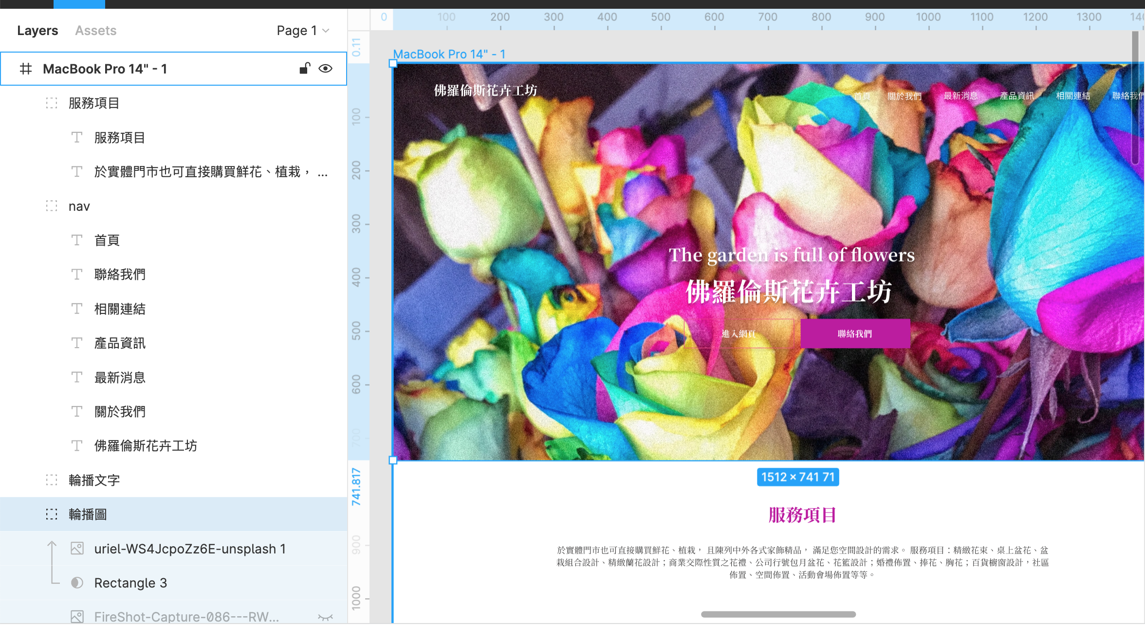The height and width of the screenshot is (625, 1145).
Task: Toggle visibility eye of MacBook Pro frame
Action: click(325, 69)
